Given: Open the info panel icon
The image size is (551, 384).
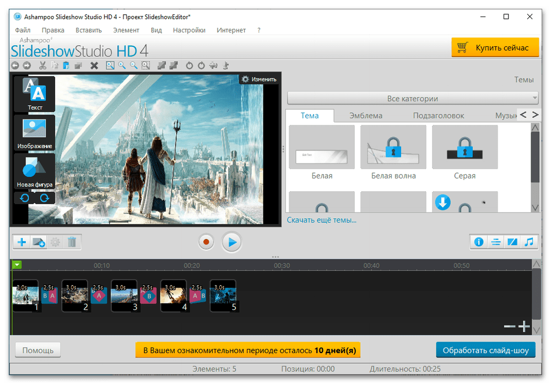Looking at the screenshot, I should tap(479, 242).
